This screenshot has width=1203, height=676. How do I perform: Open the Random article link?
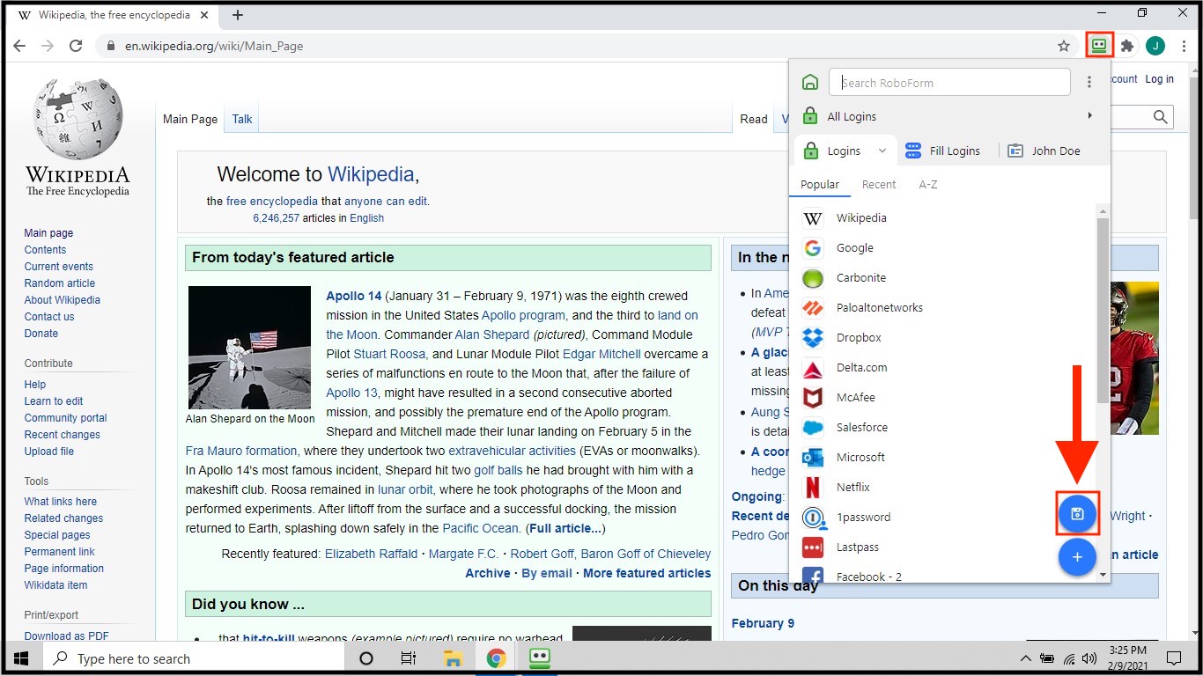point(59,283)
